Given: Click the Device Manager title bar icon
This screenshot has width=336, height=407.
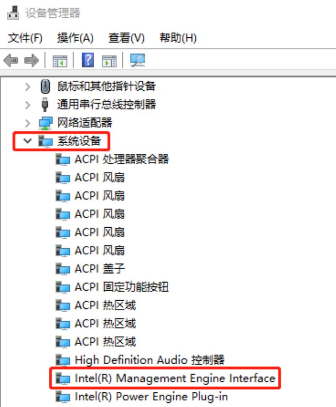Looking at the screenshot, I should (x=13, y=13).
